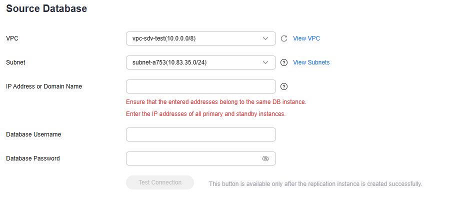Show help for IP Address or Domain Name
This screenshot has width=451, height=198.
284,86
